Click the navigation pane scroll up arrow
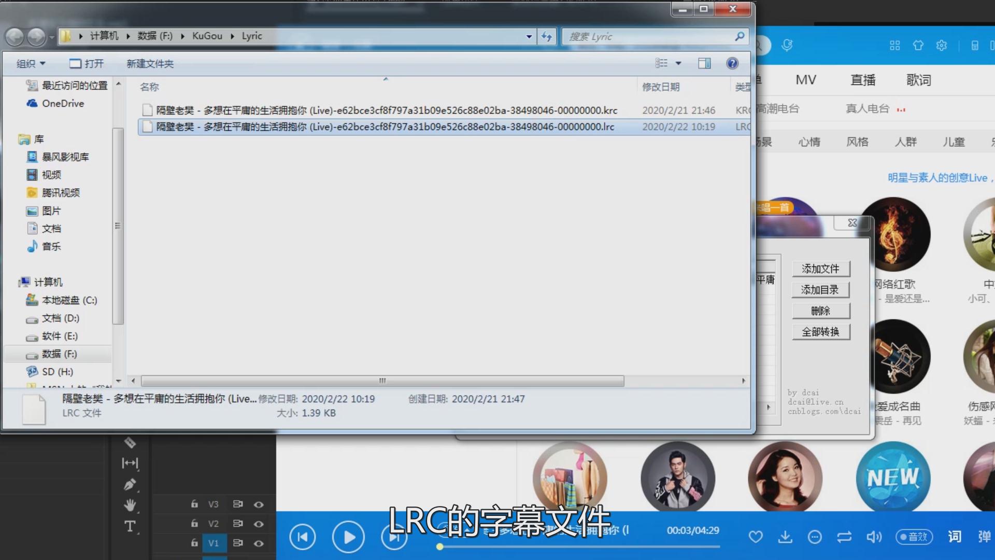Screen dimensions: 995x560 [118, 83]
